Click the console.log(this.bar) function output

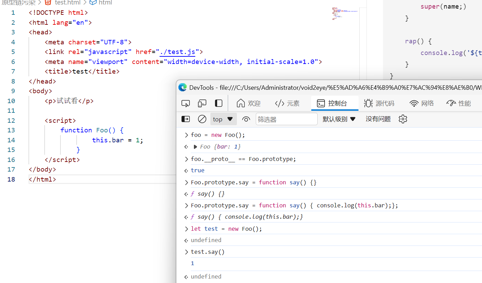point(247,217)
